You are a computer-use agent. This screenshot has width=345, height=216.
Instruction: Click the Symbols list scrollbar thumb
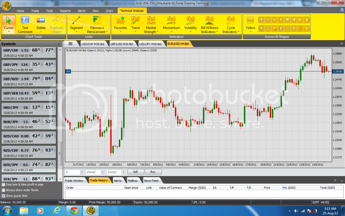click(60, 153)
